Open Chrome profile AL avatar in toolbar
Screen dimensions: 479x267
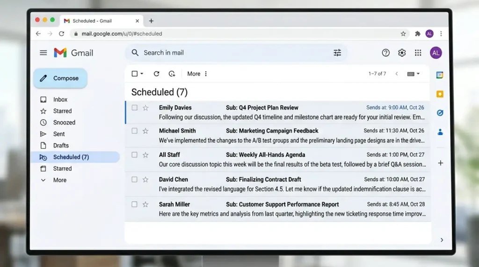(x=429, y=34)
